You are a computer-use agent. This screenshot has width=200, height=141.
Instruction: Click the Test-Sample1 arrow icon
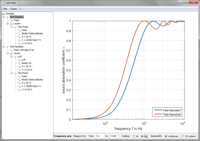tap(7, 17)
